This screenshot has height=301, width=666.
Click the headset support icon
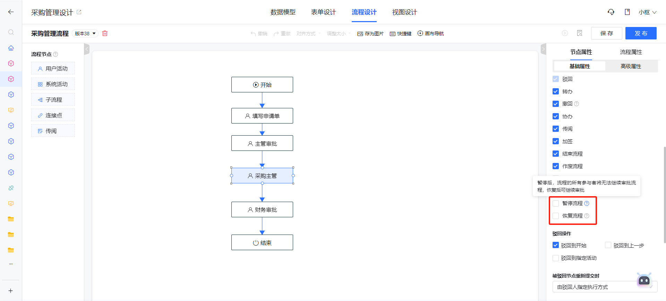click(611, 12)
